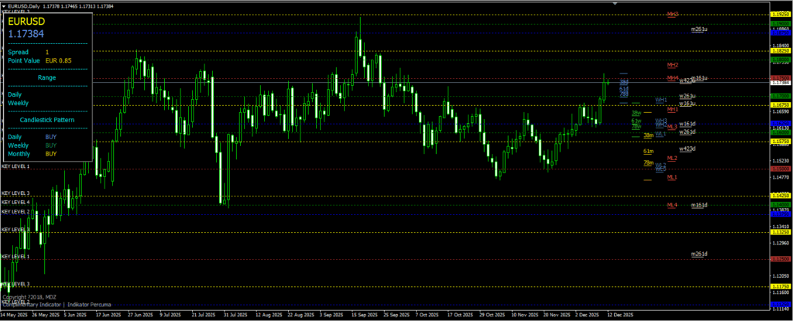
Task: Click the yellow 1.14250 price tag
Action: point(780,196)
